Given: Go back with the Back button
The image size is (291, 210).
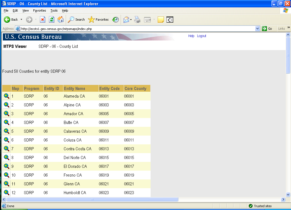Looking at the screenshot, I should pyautogui.click(x=11, y=20).
